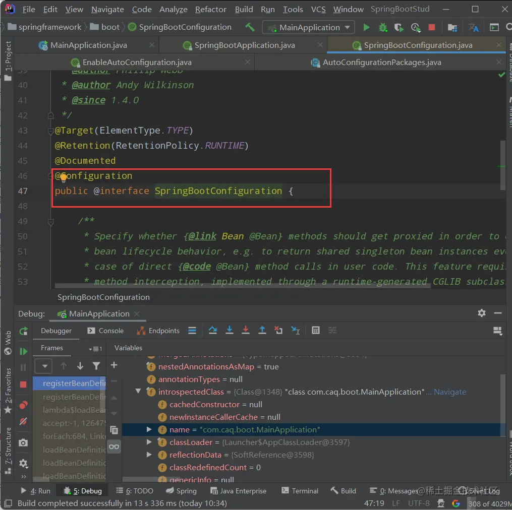The width and height of the screenshot is (512, 510).
Task: Pause program in debug sidebar
Action: [x=23, y=367]
